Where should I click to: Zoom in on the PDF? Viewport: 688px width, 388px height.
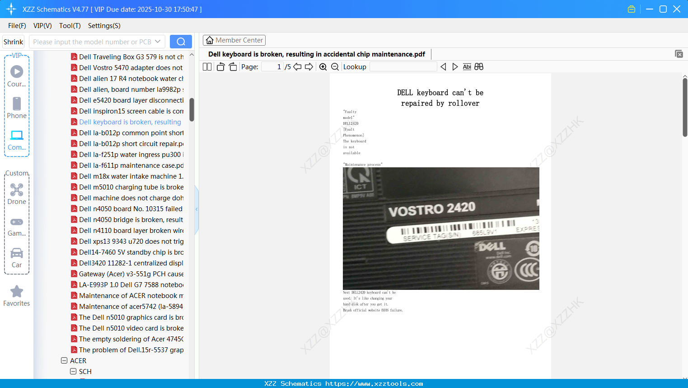tap(323, 67)
